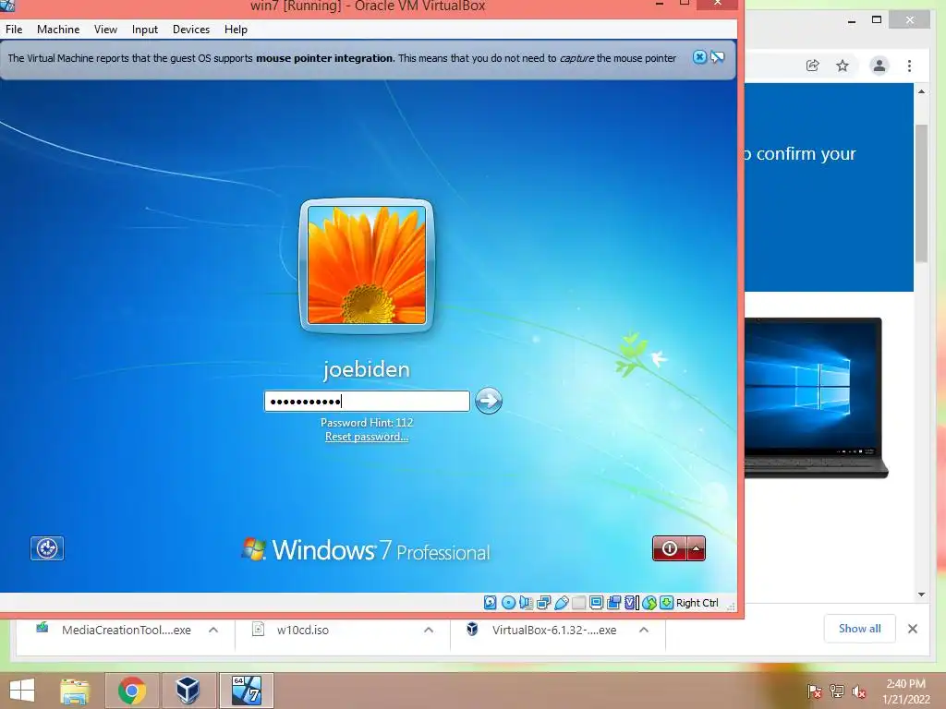Open File Explorer from the taskbar

coord(75,691)
